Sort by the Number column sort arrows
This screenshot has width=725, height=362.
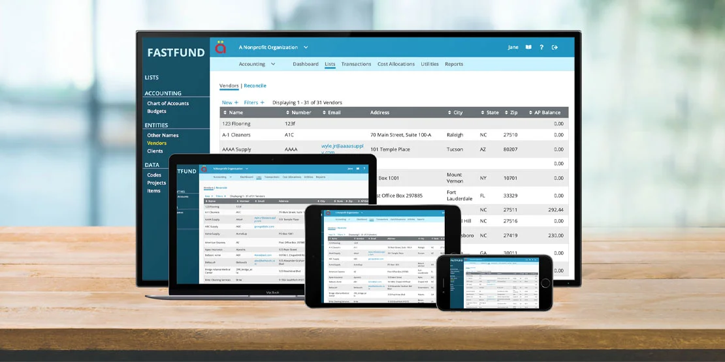click(287, 113)
